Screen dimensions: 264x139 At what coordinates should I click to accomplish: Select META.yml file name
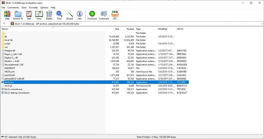pyautogui.click(x=9, y=72)
